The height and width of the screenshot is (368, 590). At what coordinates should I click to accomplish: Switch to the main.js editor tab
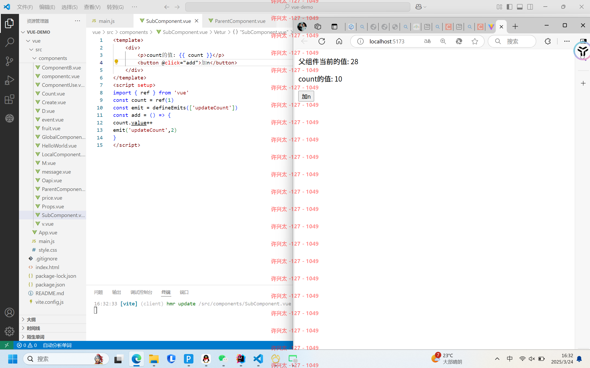click(x=106, y=21)
